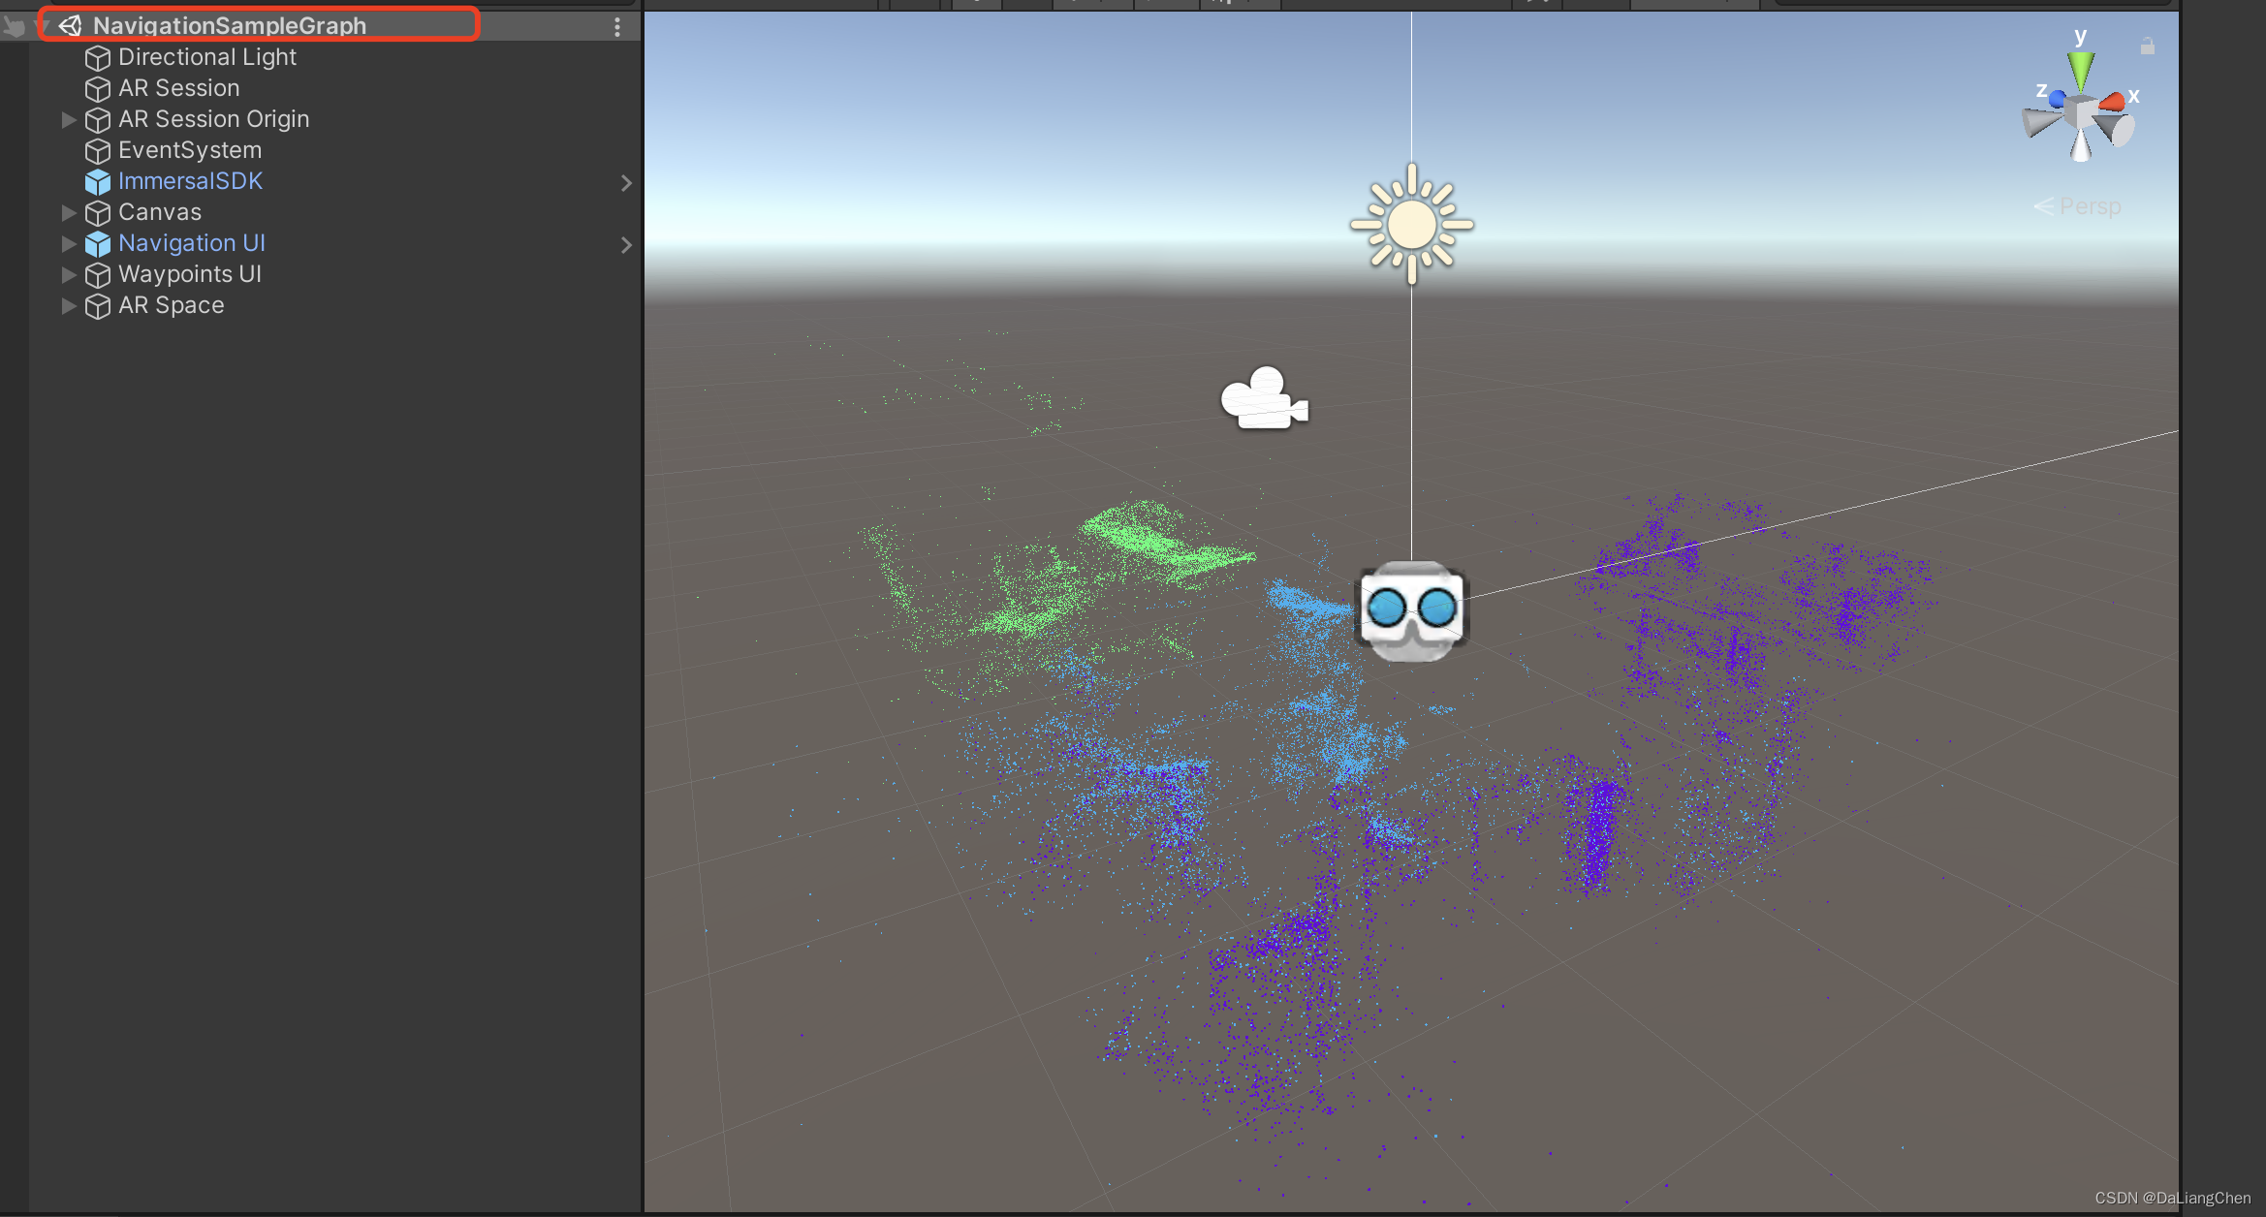Viewport: 2266px width, 1217px height.
Task: Click the Navigation UI prefab cube icon
Action: click(98, 244)
